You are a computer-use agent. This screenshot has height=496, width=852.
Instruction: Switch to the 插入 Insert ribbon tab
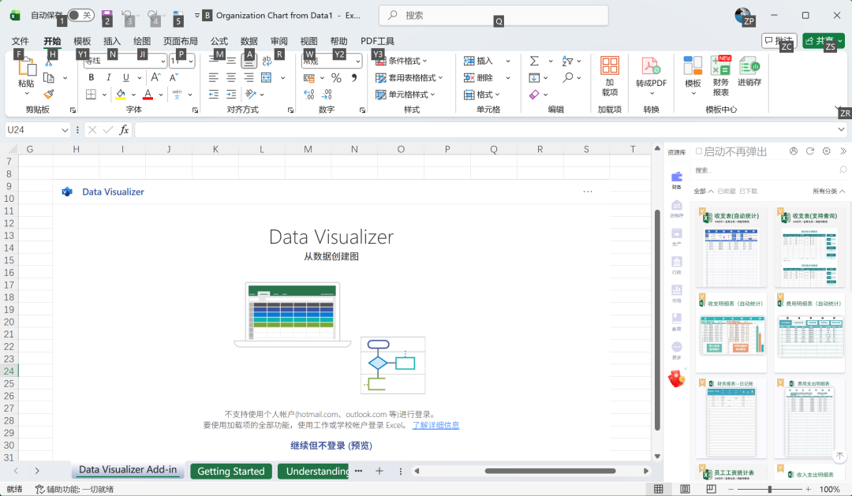pyautogui.click(x=112, y=41)
